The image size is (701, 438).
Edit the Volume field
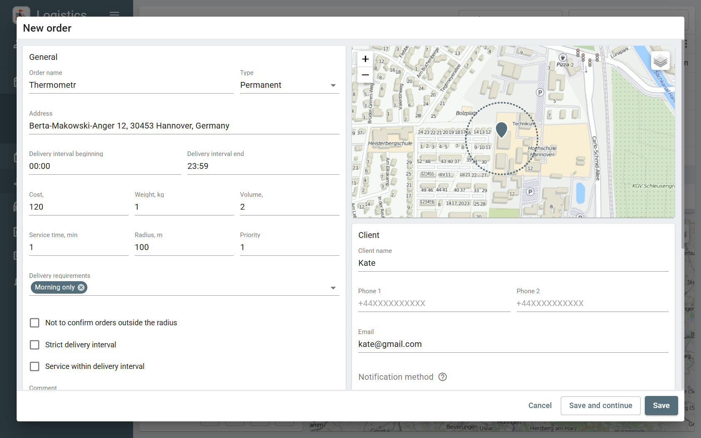point(290,207)
